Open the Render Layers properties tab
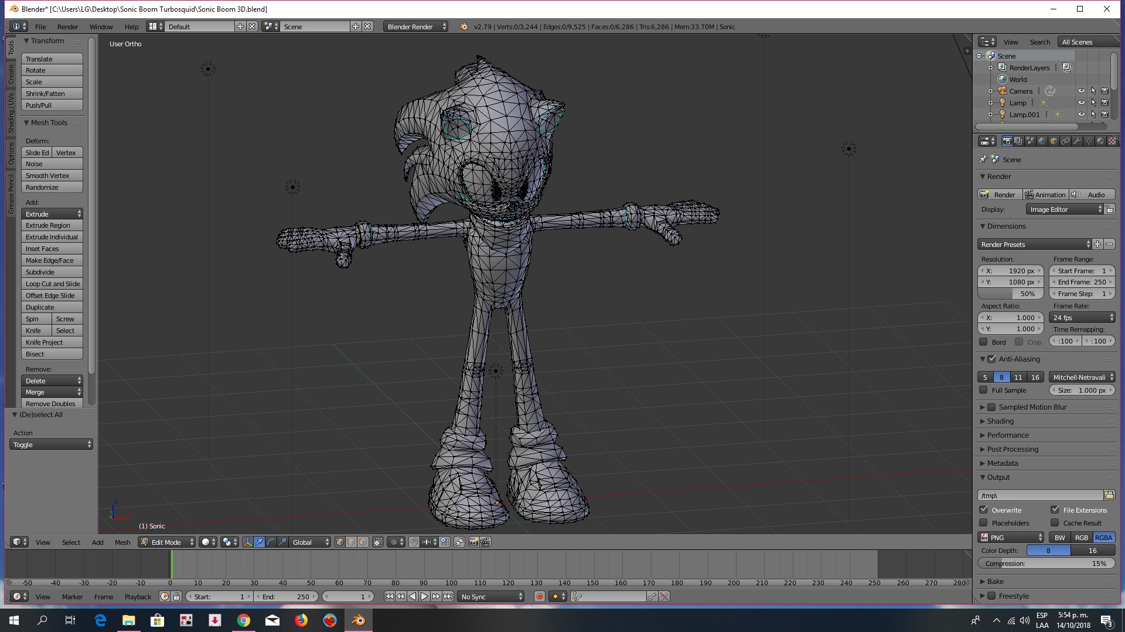1125x632 pixels. (1018, 141)
